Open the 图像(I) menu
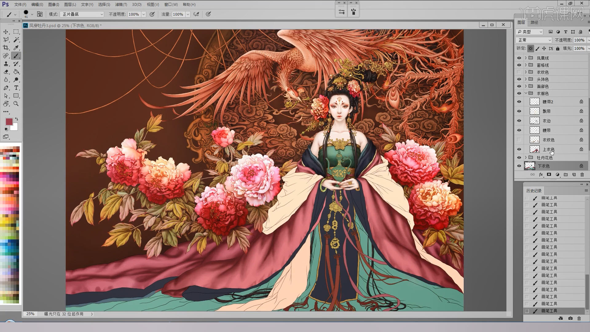 point(54,5)
